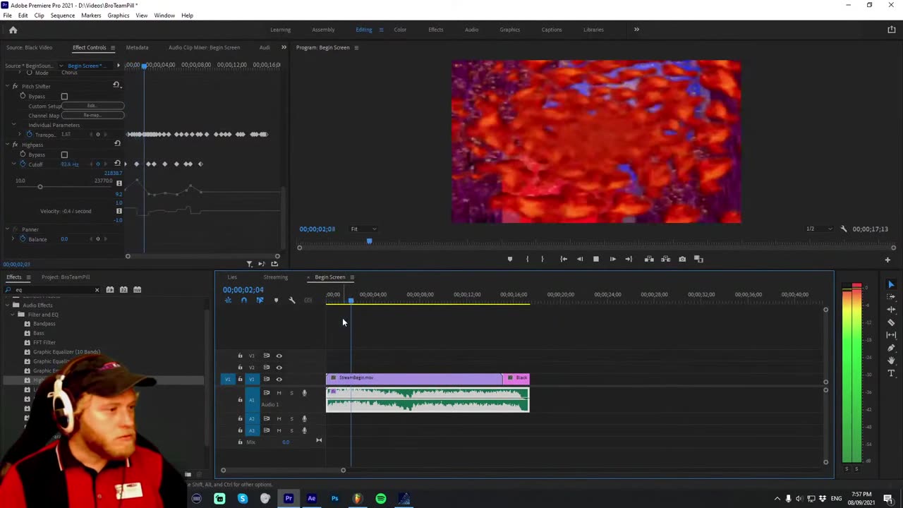The width and height of the screenshot is (903, 508).
Task: Open Photoshop from the taskbar
Action: [335, 499]
